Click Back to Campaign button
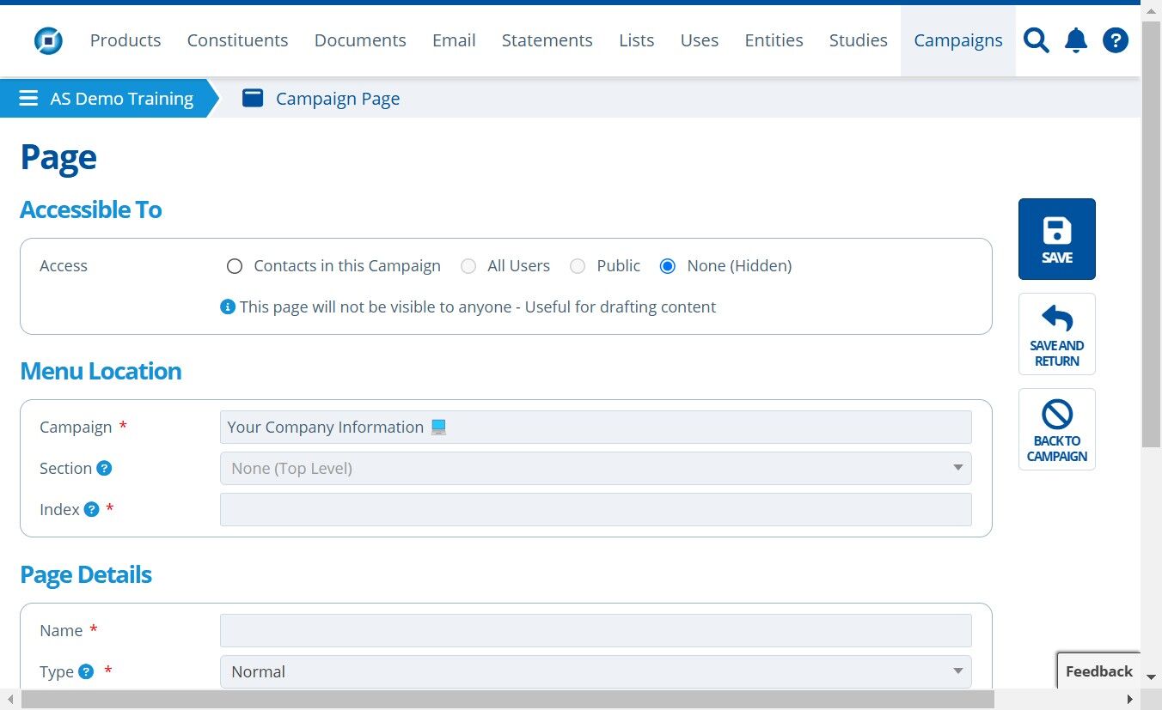The width and height of the screenshot is (1162, 710). click(1056, 429)
